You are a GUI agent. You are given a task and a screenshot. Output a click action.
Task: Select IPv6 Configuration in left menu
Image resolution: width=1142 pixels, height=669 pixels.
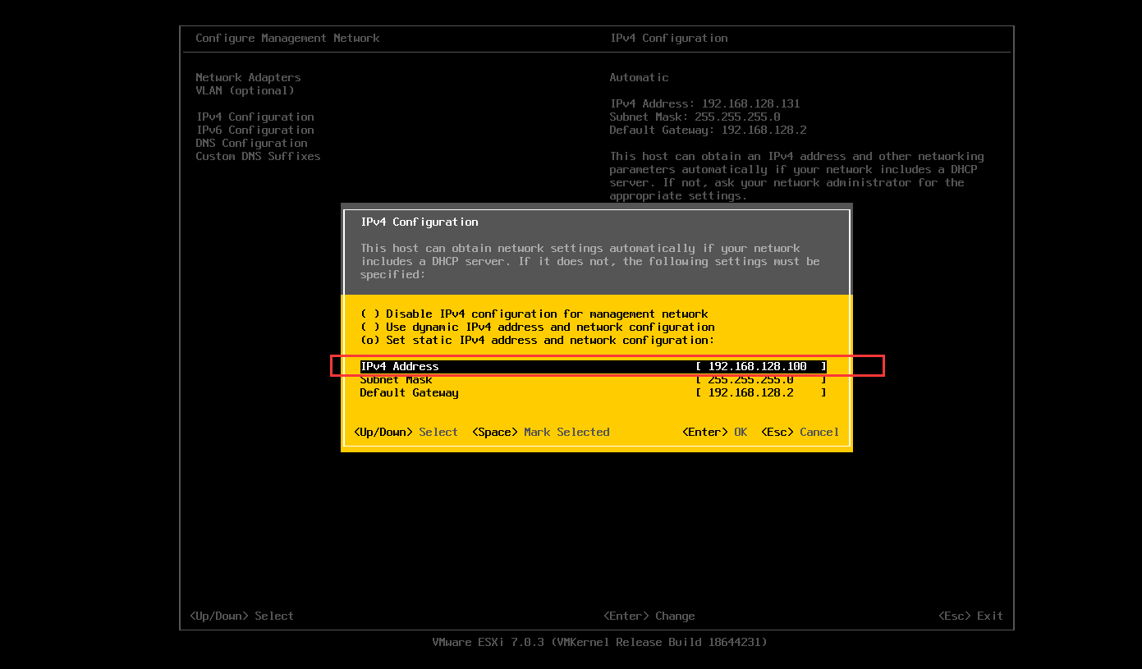click(255, 130)
